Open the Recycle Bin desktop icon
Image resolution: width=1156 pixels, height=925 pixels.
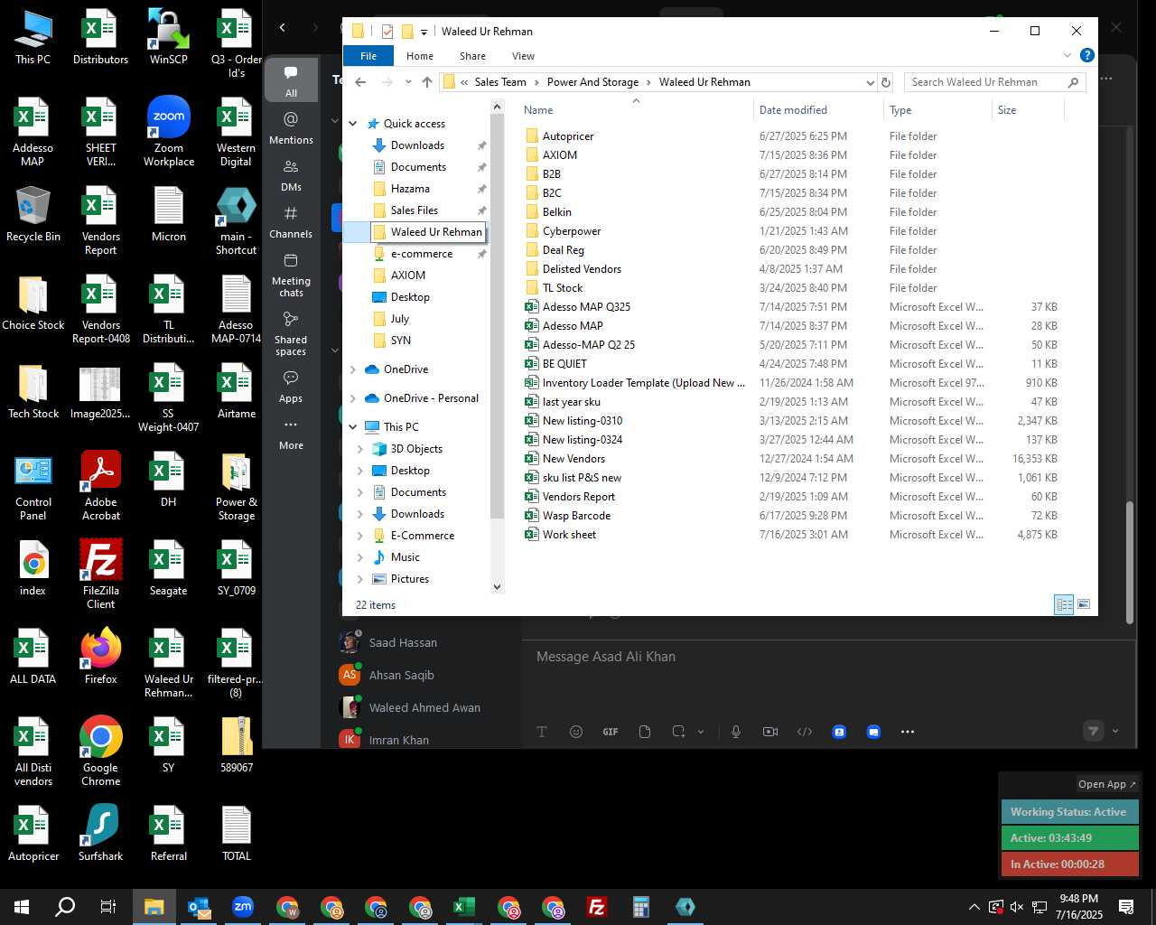(x=33, y=214)
